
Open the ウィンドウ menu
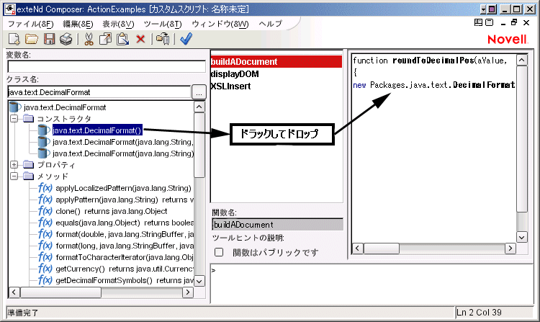tap(220, 24)
